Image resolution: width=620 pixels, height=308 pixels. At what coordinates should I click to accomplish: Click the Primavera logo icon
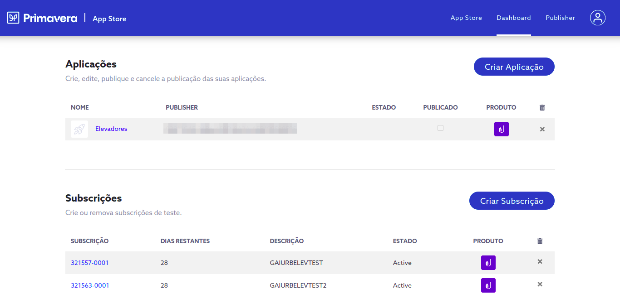pos(14,18)
